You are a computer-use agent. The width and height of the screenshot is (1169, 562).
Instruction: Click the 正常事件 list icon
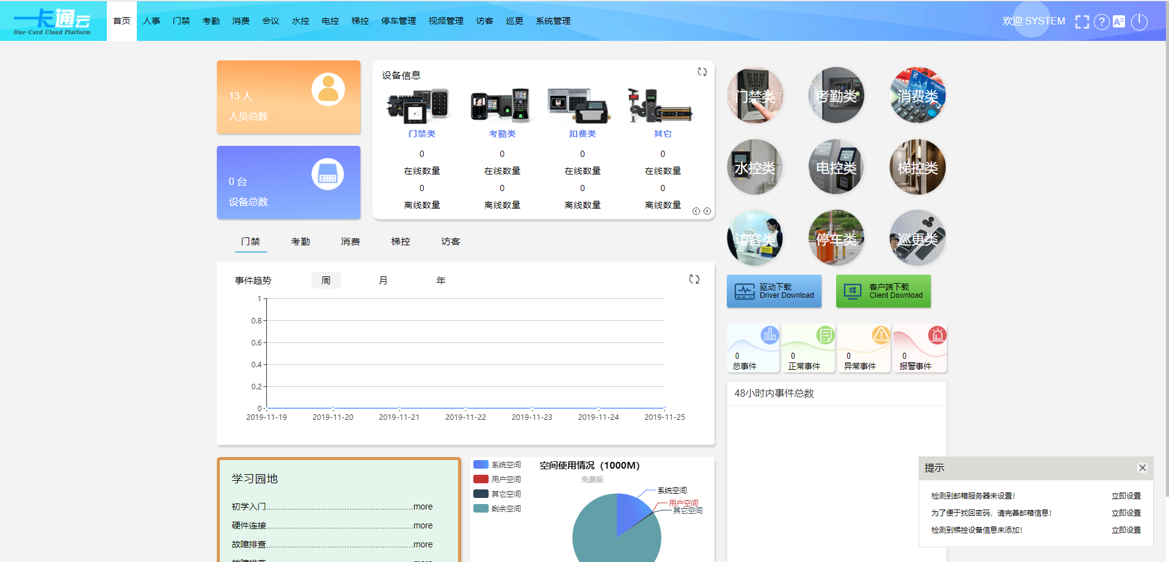tap(825, 334)
